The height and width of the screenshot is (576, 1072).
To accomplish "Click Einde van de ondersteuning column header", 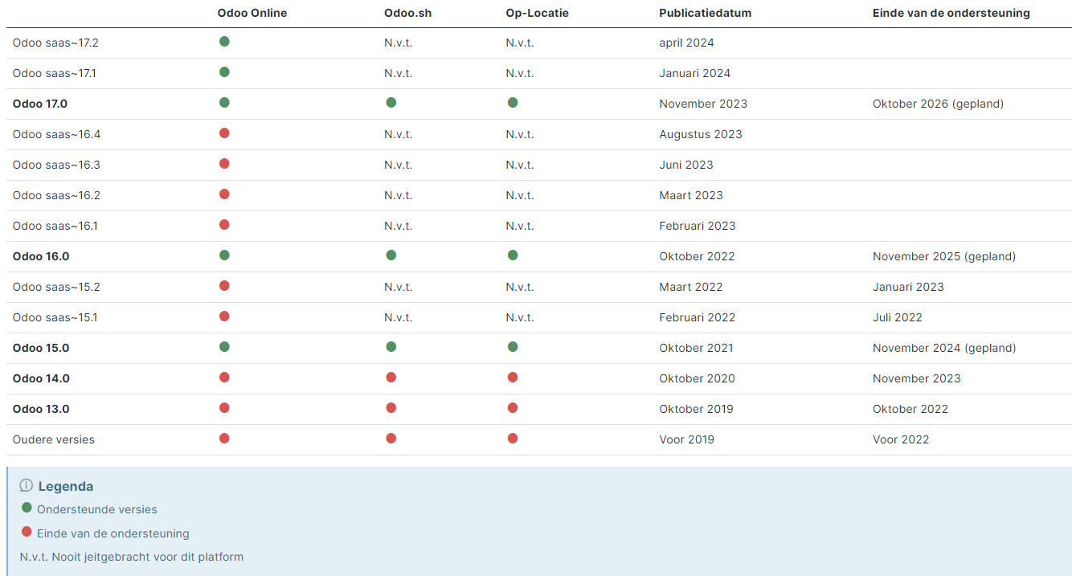I will pyautogui.click(x=951, y=13).
